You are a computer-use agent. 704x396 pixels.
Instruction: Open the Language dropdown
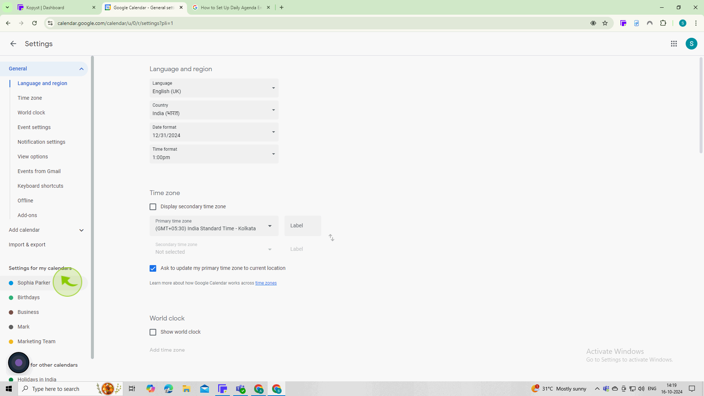tap(214, 88)
